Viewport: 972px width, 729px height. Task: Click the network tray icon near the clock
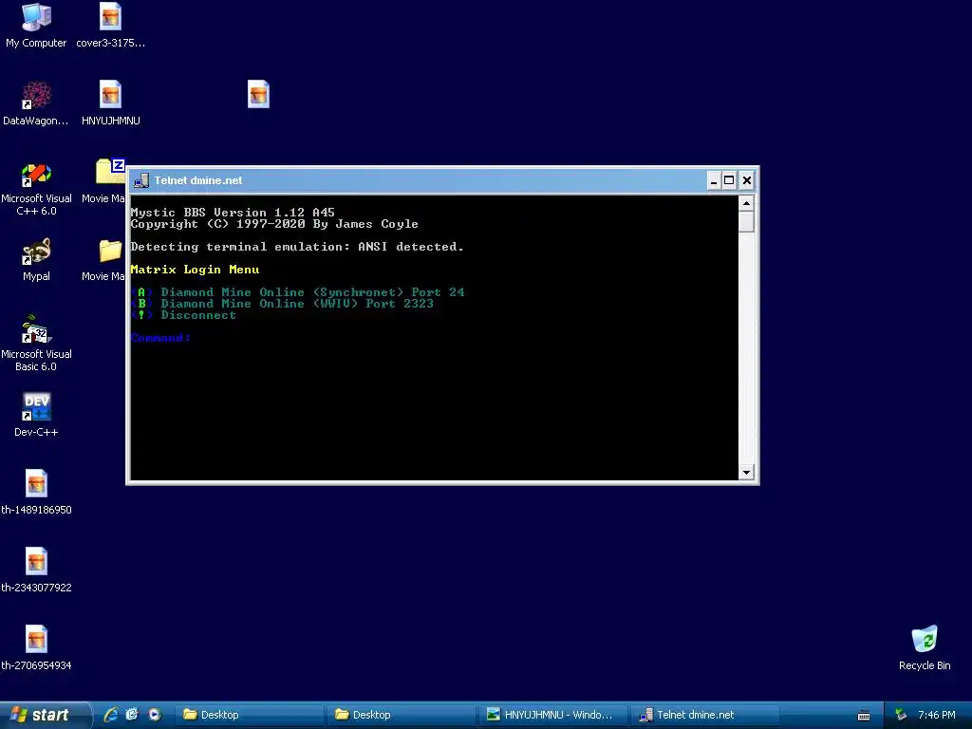pos(901,715)
